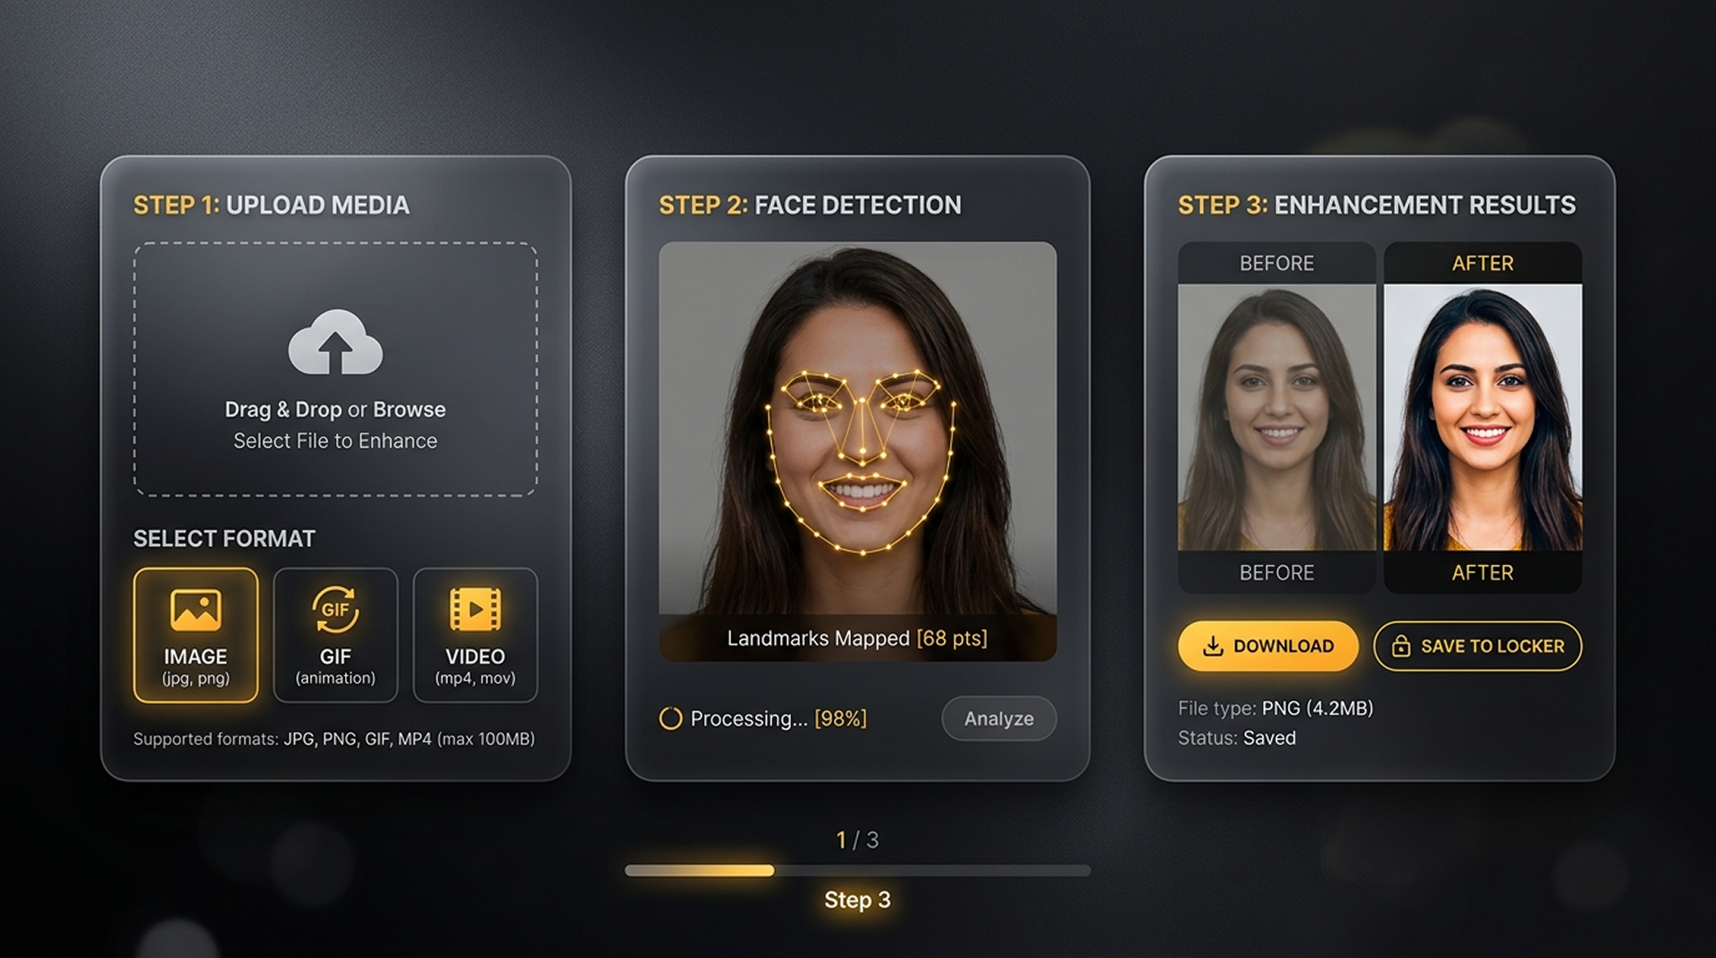Image resolution: width=1716 pixels, height=958 pixels.
Task: Choose the VIDEO (mp4, mov) format option
Action: pyautogui.click(x=475, y=635)
